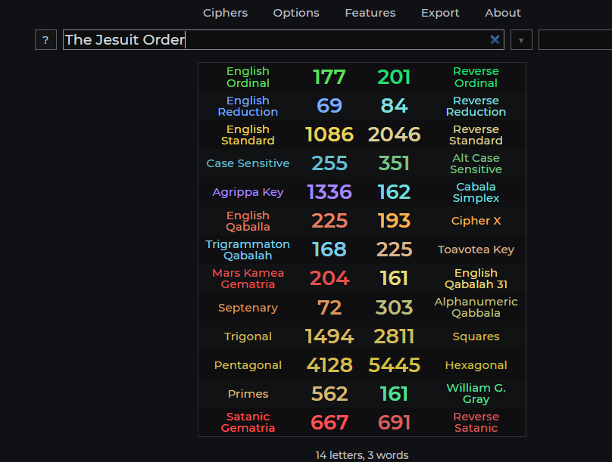Click the Septenary value 72
612x462 pixels.
click(329, 307)
